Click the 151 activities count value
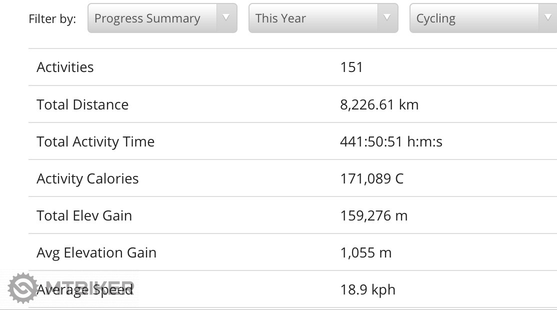 (x=351, y=67)
